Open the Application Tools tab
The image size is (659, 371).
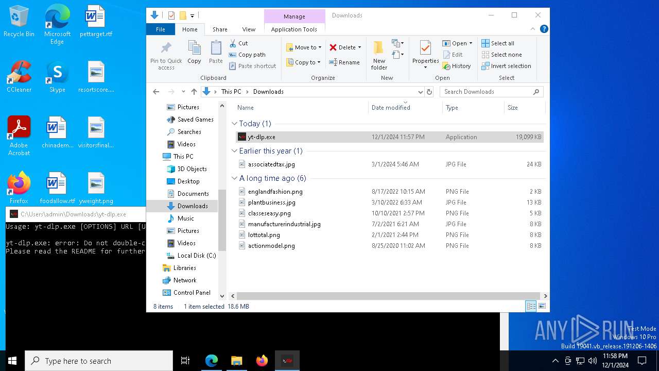(294, 29)
